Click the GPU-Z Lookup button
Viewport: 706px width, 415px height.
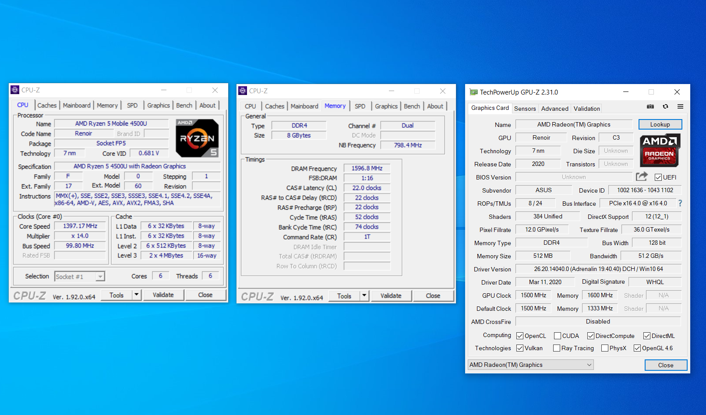pyautogui.click(x=660, y=124)
